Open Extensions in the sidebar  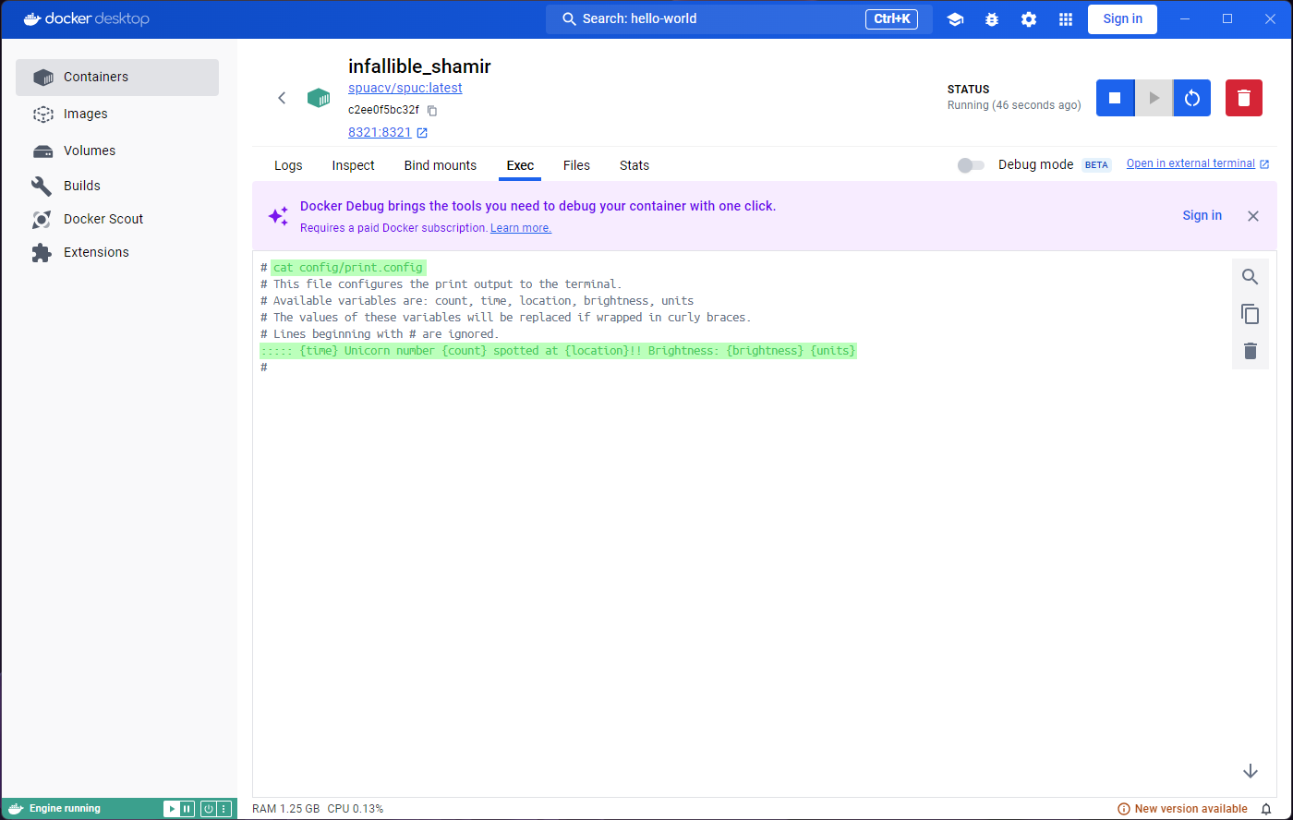coord(117,252)
